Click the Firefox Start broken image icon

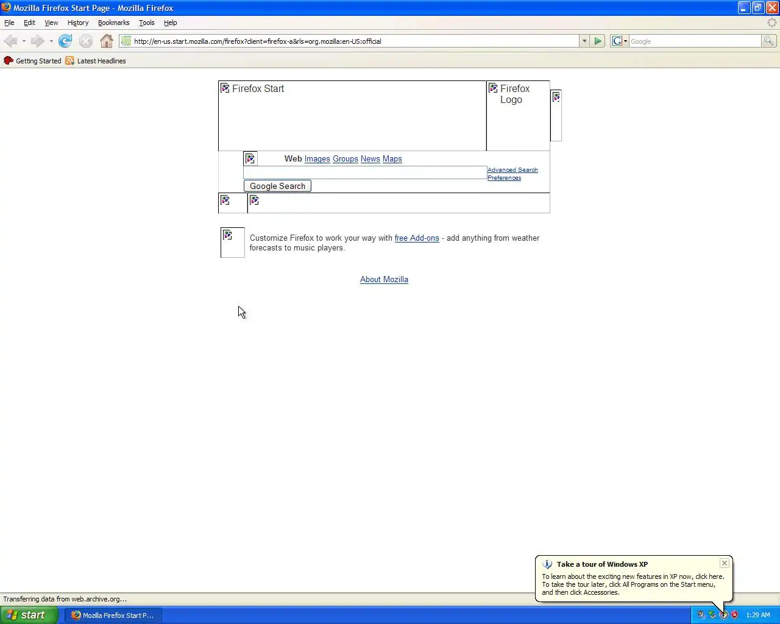pyautogui.click(x=225, y=88)
